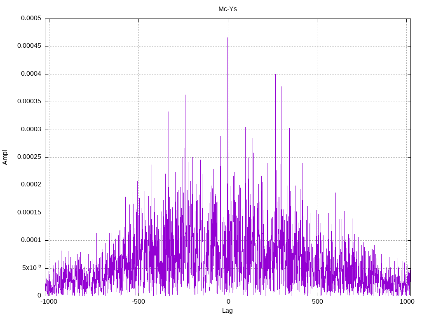Click the 5x10^-5 y-axis tick label
Screen dimensions: 422x316
pos(32,267)
